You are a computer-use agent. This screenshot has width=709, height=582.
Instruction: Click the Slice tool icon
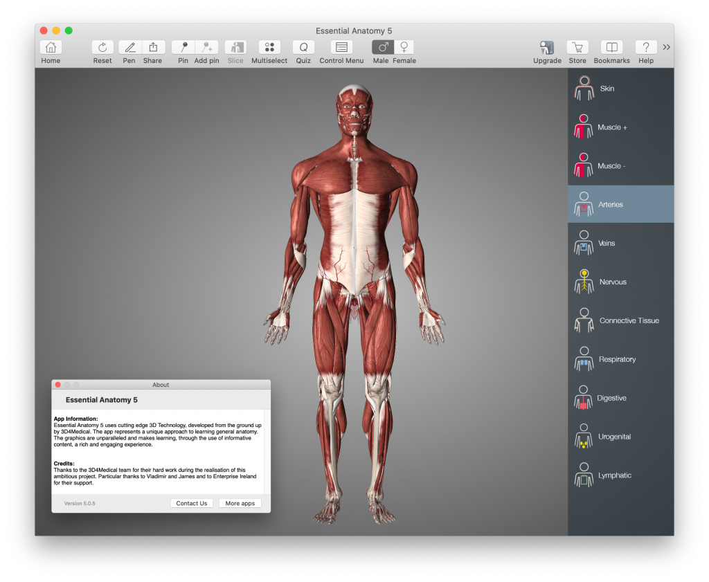point(235,48)
